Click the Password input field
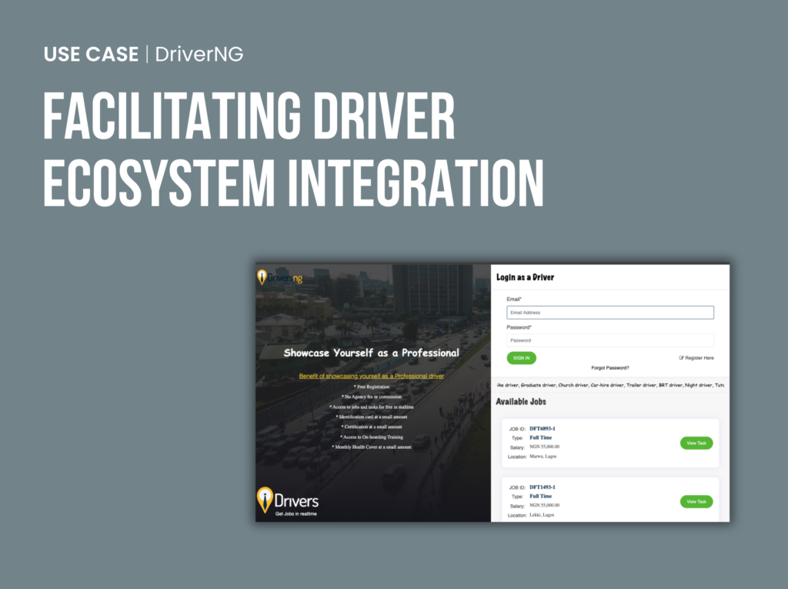Viewport: 788px width, 589px height. [x=610, y=340]
